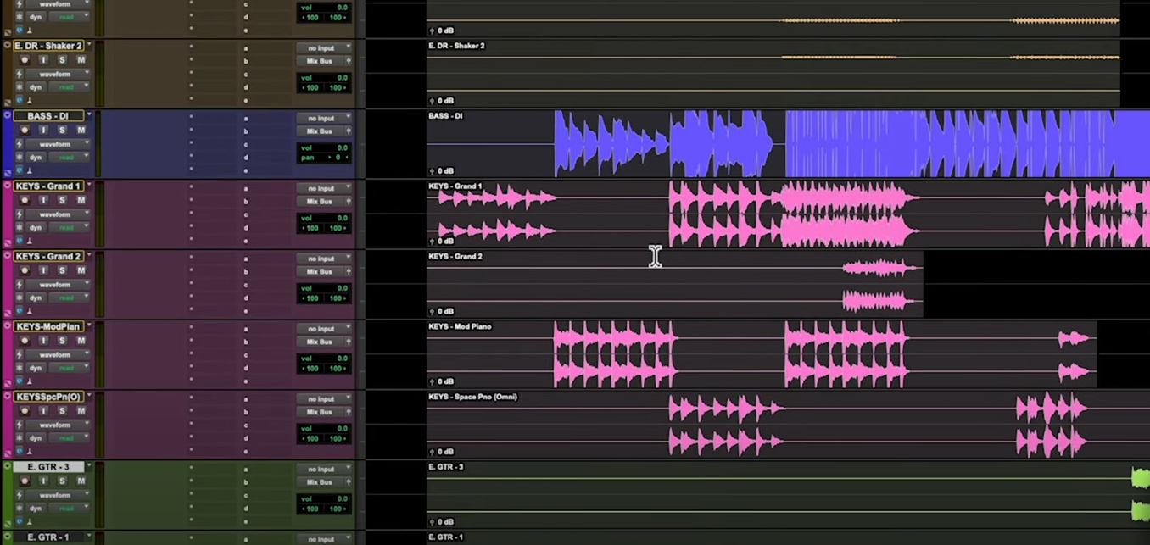Open Elastic Audio plugin selector on KEYS - Grand 2
Screen dimensions: 1150x545
click(20, 285)
